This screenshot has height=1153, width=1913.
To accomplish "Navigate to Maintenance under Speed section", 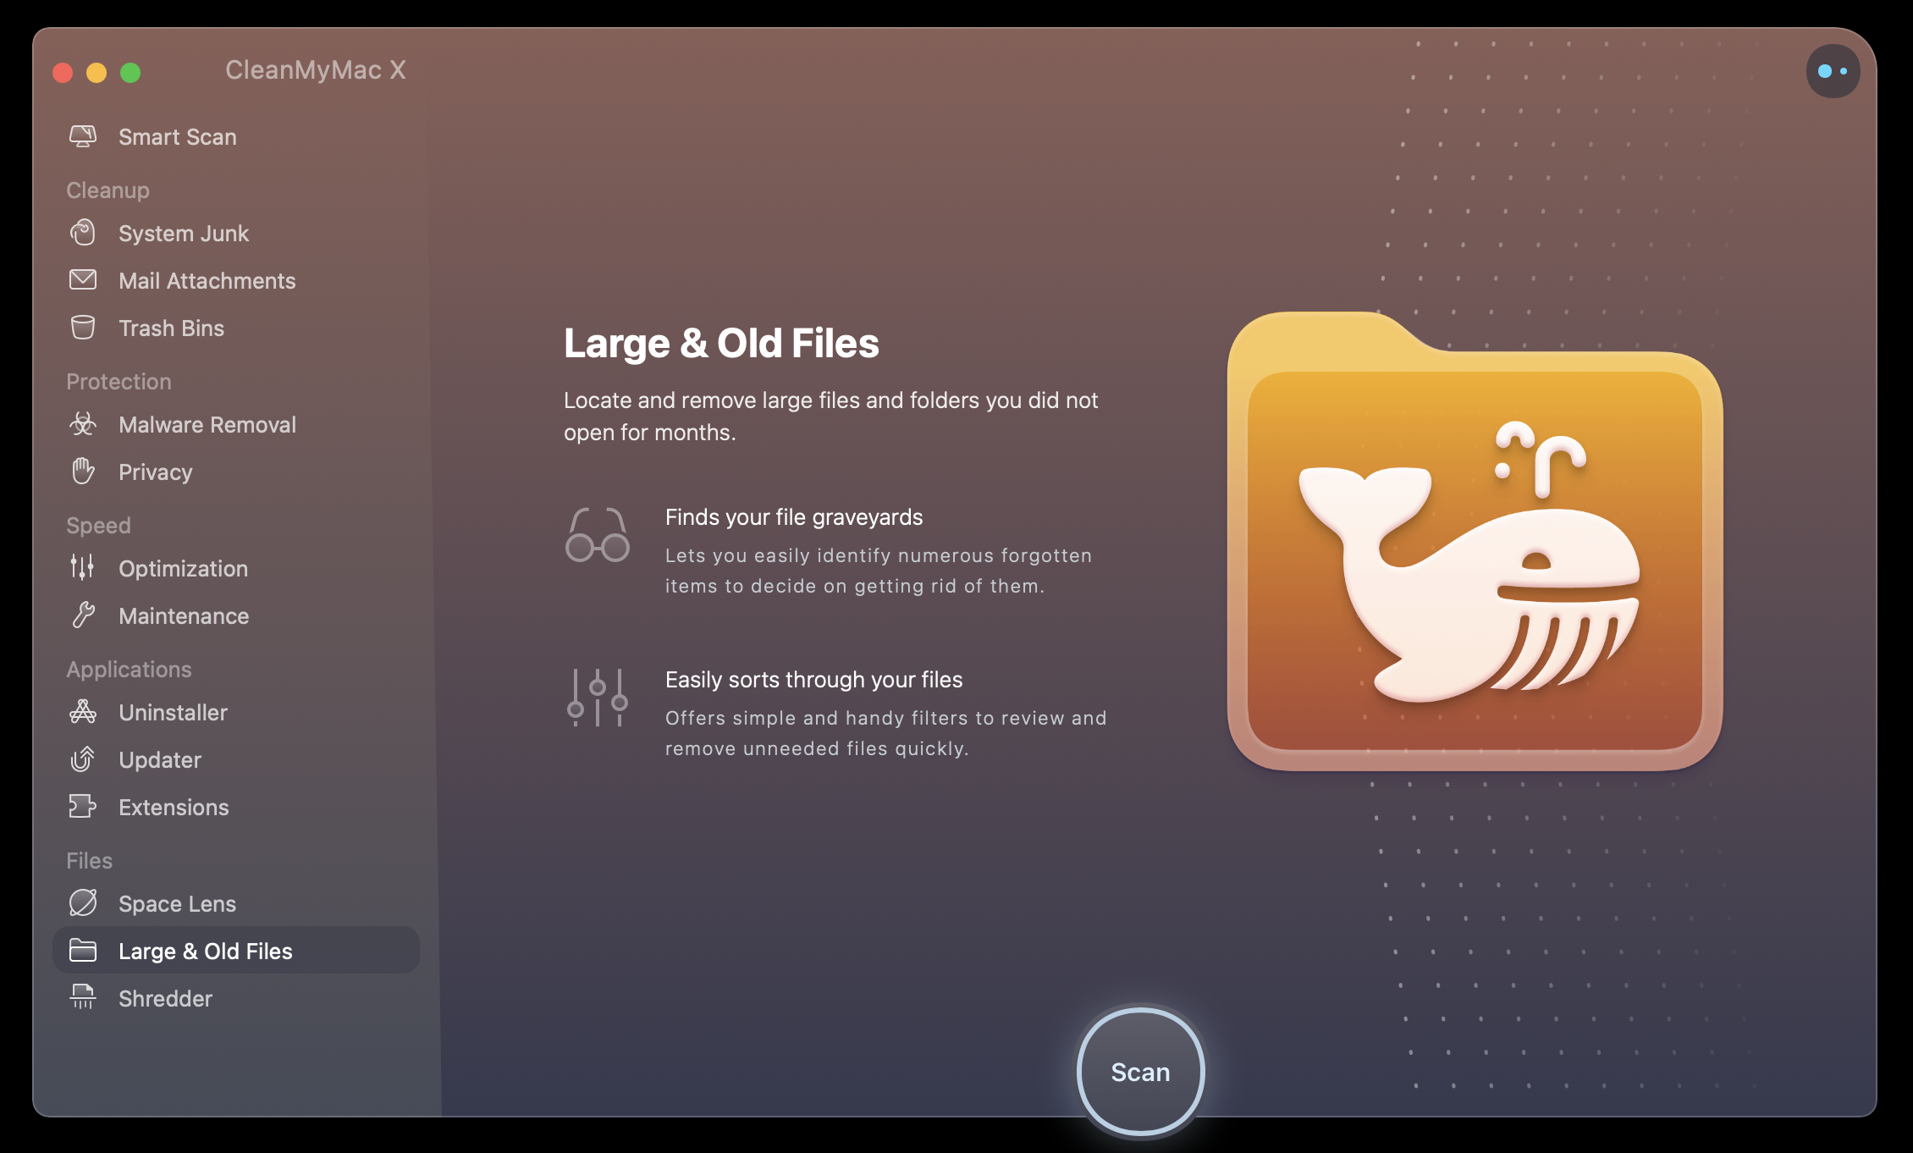I will coord(182,615).
